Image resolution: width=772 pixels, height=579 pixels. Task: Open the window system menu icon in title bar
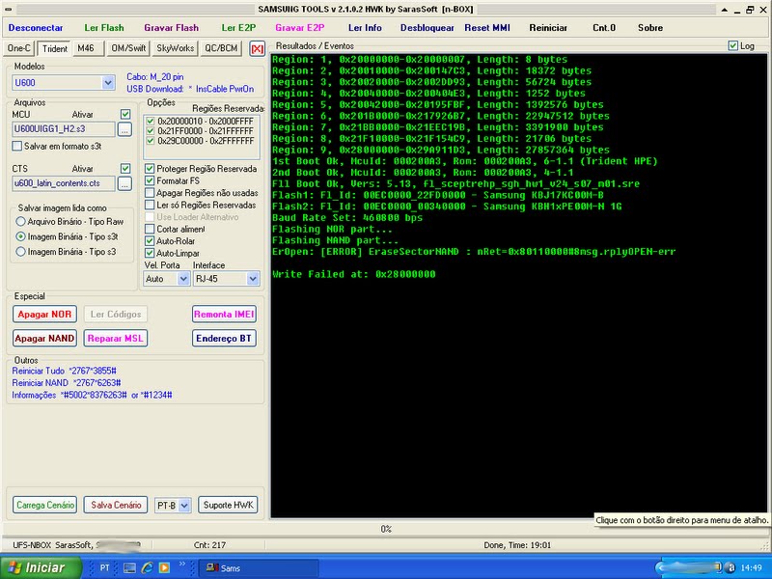click(9, 10)
